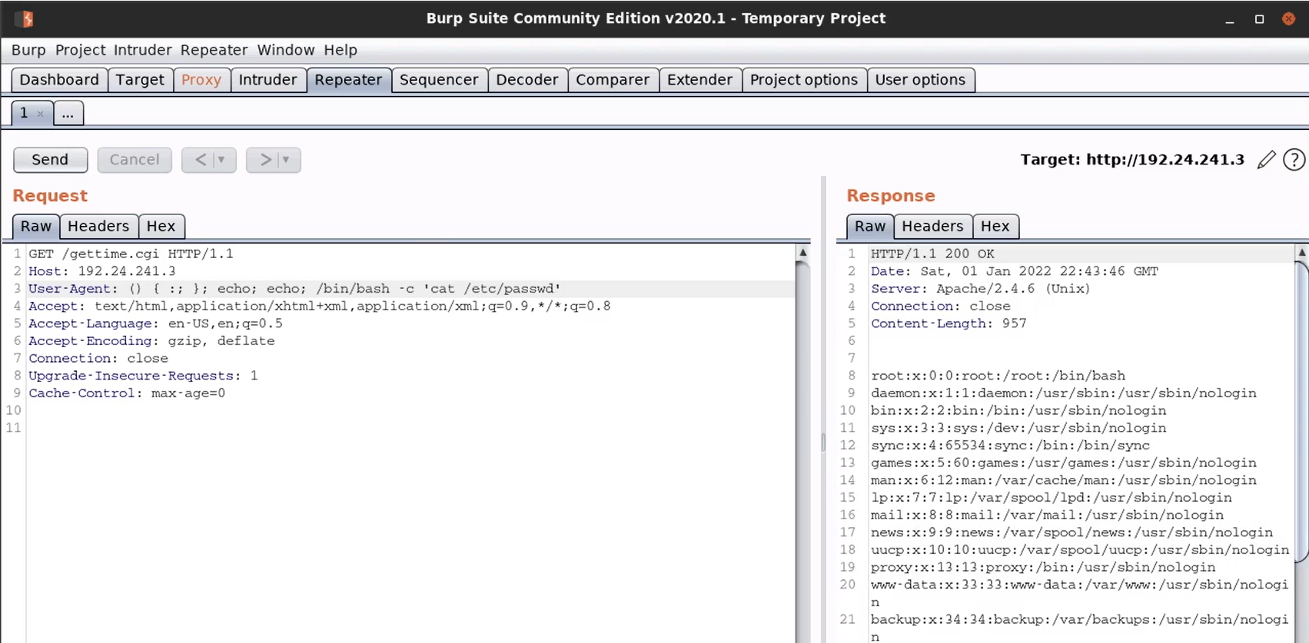Click the root:x:0:0 passwd entry

[x=998, y=376]
